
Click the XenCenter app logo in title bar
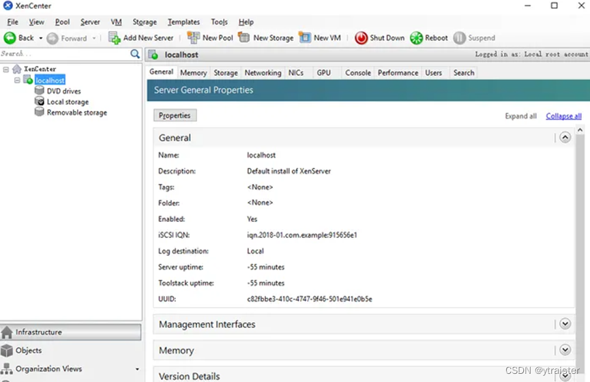(x=8, y=5)
